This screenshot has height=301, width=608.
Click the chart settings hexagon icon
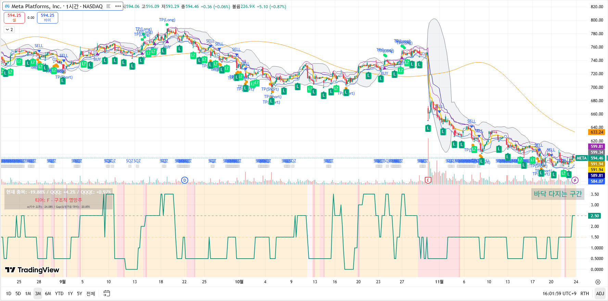[x=598, y=282]
